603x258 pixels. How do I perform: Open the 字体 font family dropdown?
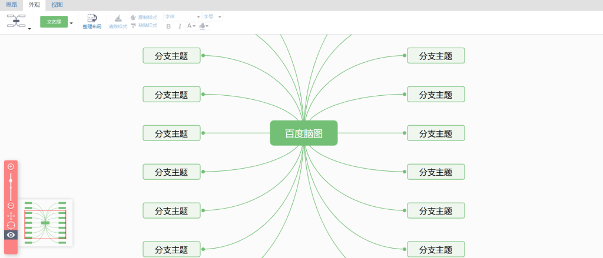tap(183, 17)
